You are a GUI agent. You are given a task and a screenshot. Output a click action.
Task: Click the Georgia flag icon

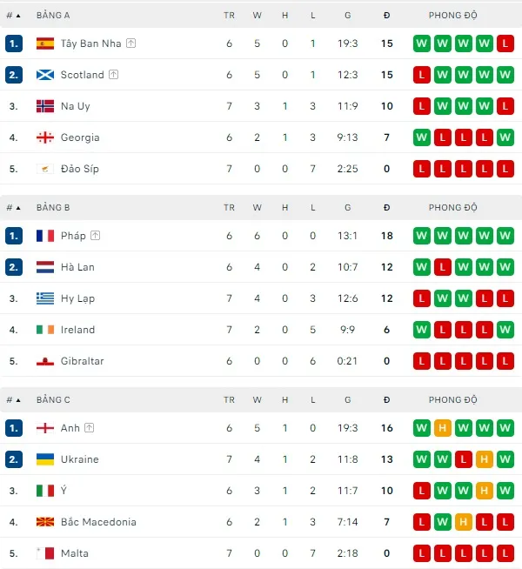45,137
